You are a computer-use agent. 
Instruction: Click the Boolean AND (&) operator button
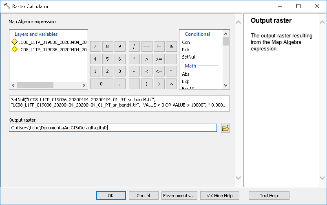point(171,46)
